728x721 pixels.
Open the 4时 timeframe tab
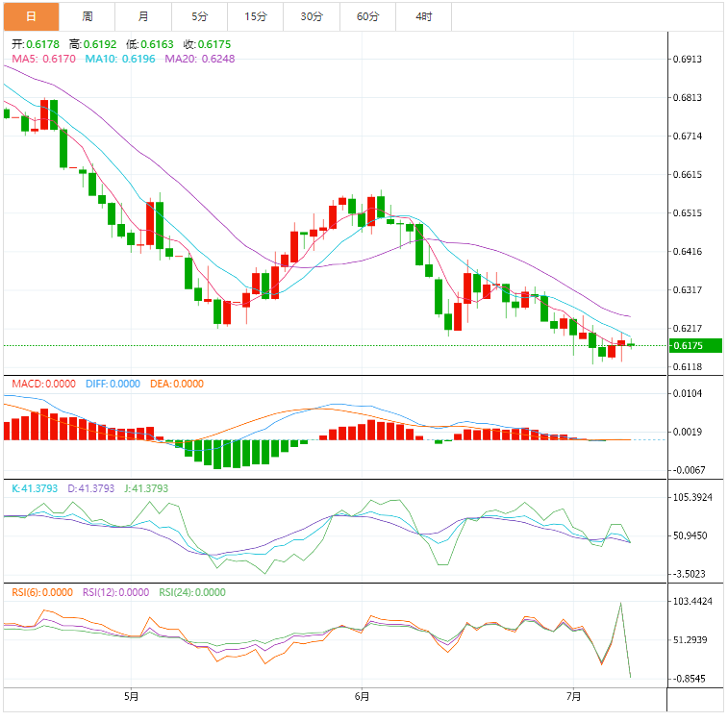pyautogui.click(x=424, y=16)
